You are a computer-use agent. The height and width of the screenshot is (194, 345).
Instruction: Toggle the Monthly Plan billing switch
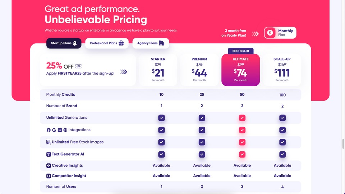pyautogui.click(x=280, y=33)
